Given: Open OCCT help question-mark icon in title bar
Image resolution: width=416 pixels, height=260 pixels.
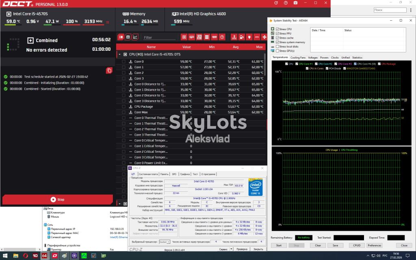Looking at the screenshot, I should tap(286, 3).
